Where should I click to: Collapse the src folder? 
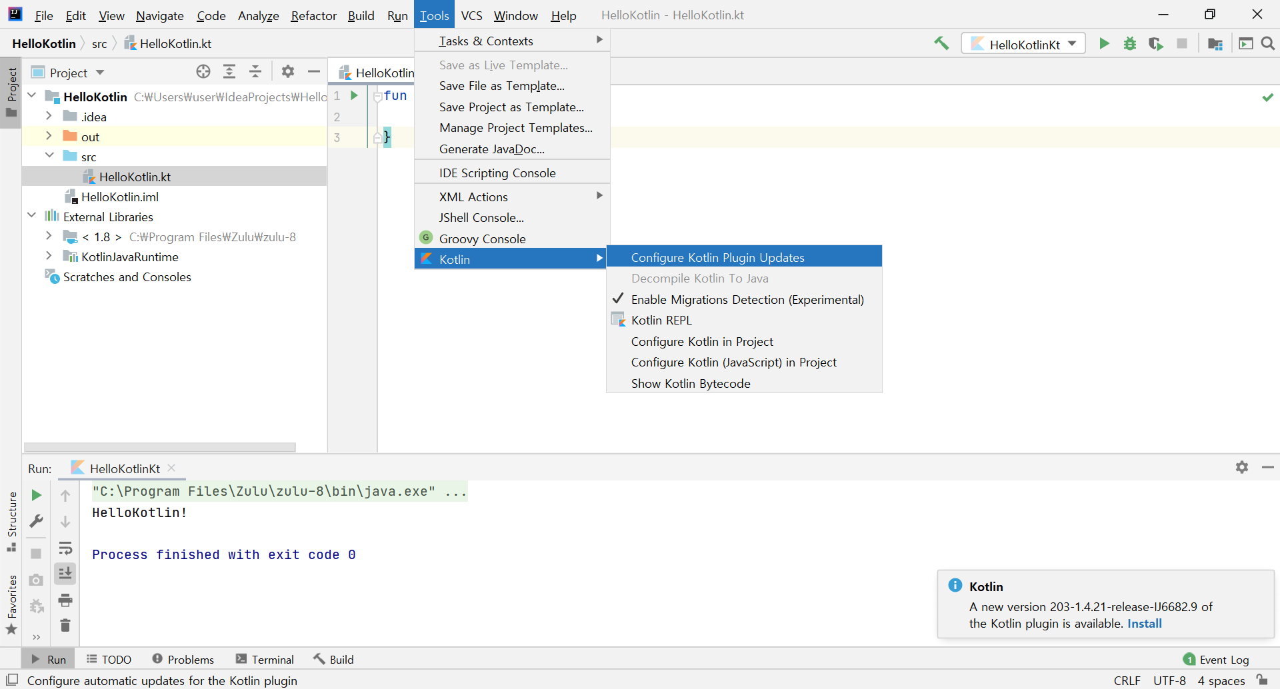[49, 156]
